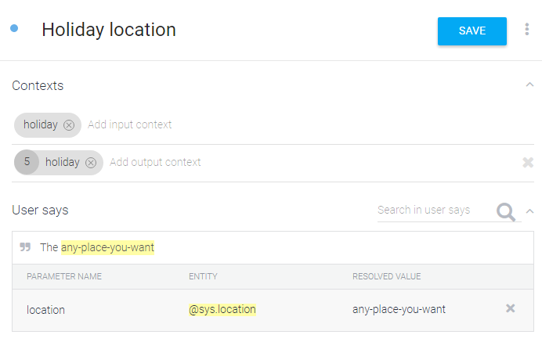
Task: Click the highlighted any-place-you-want phrase annotation
Action: (107, 247)
